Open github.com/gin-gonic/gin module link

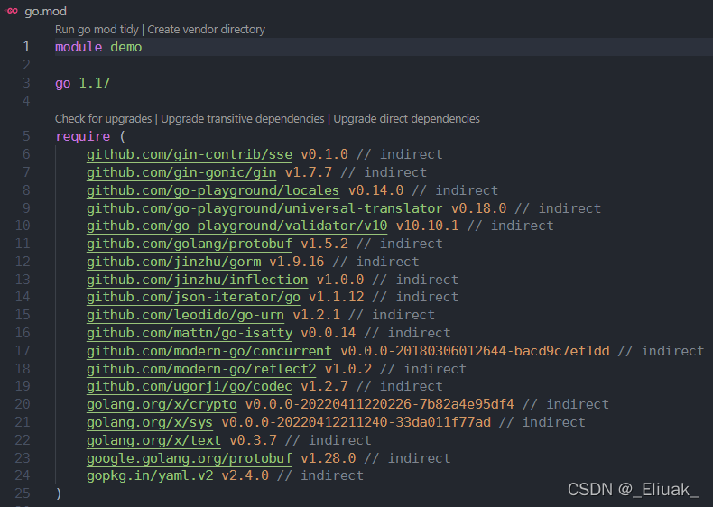181,172
